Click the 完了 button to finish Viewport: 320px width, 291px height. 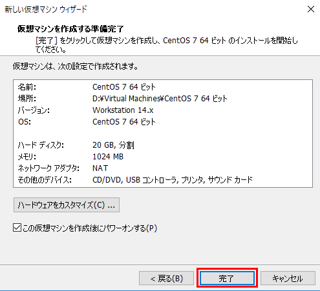(227, 279)
